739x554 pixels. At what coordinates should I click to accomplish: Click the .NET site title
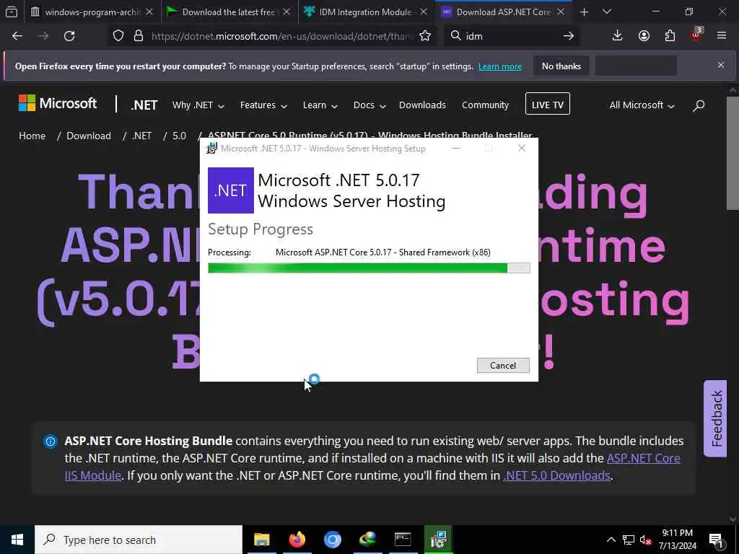tap(144, 105)
